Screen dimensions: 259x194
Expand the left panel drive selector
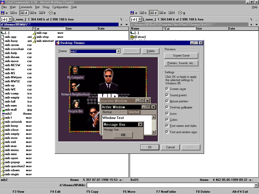coord(10,19)
